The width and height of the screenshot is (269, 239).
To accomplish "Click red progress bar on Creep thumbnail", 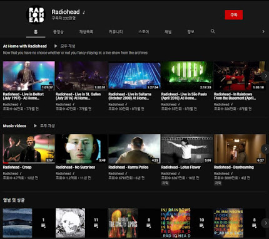I will [6, 163].
